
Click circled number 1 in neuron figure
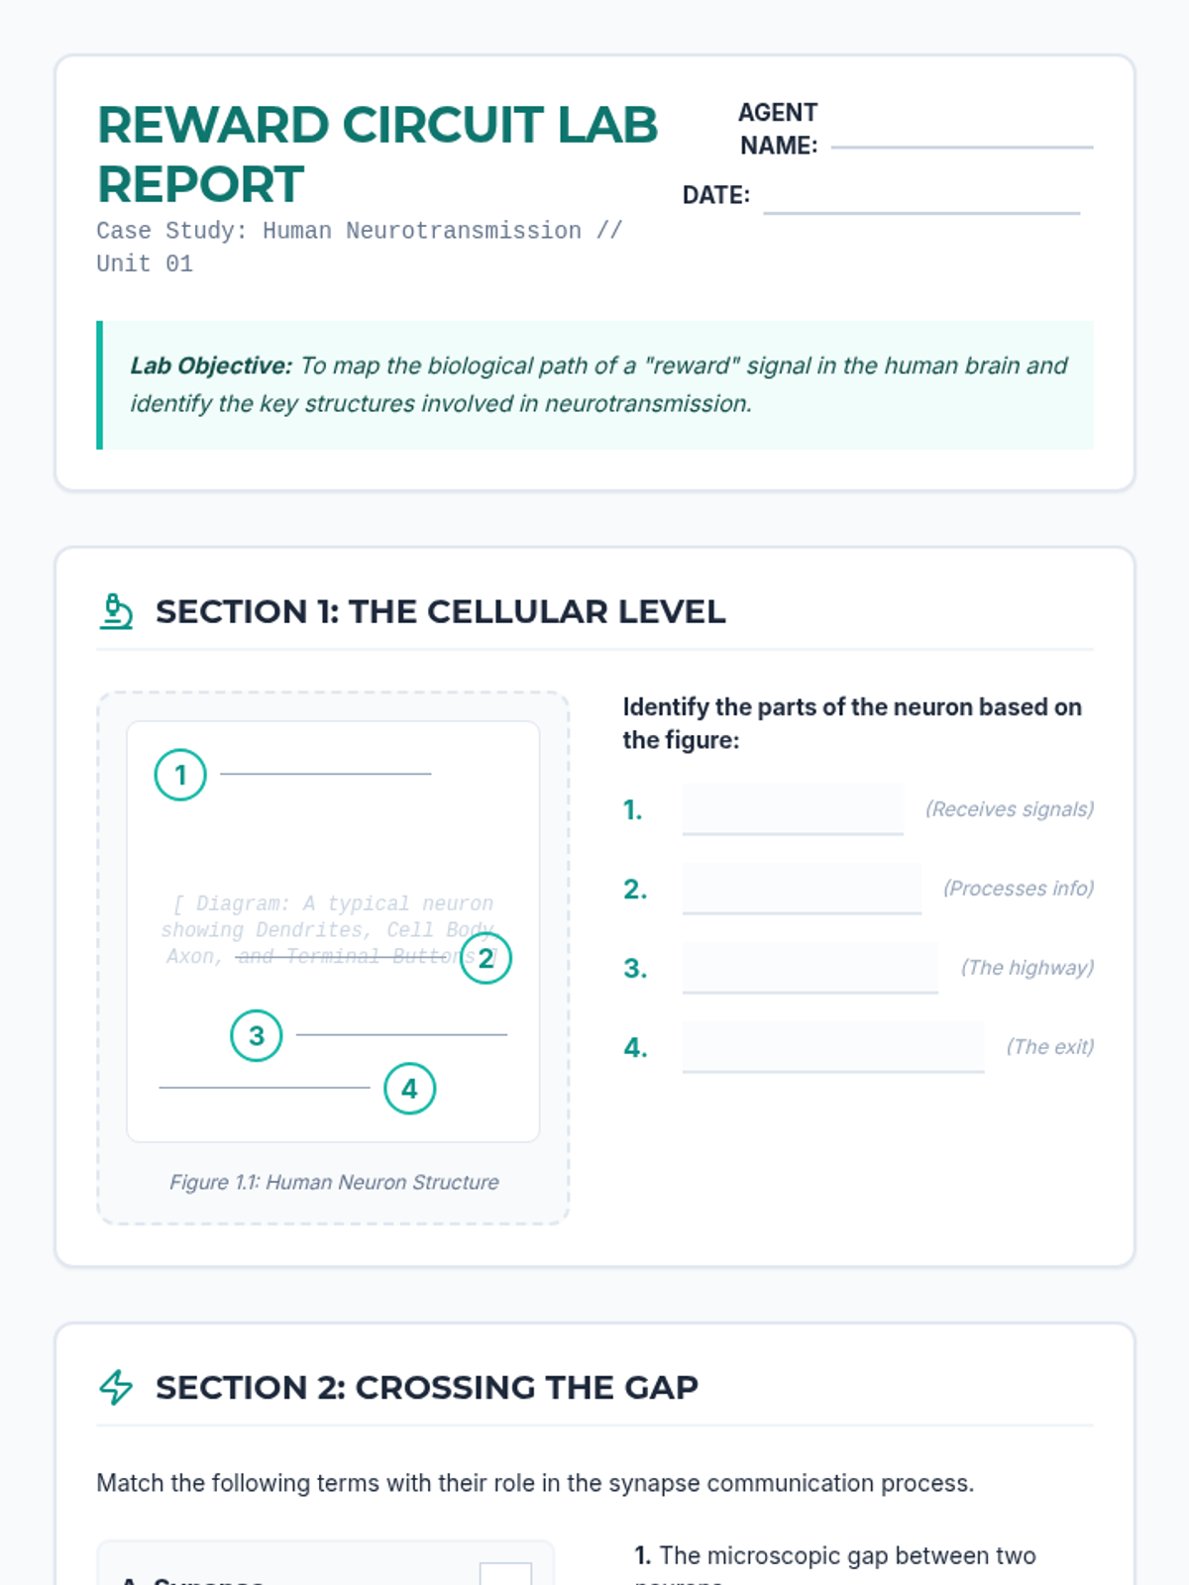[x=180, y=775]
